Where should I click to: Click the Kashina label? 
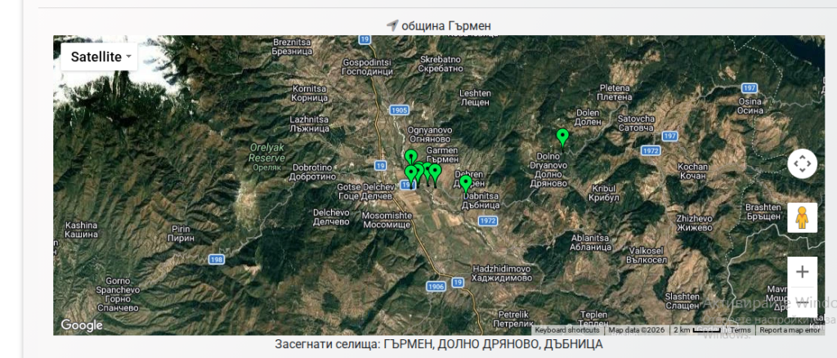81,230
